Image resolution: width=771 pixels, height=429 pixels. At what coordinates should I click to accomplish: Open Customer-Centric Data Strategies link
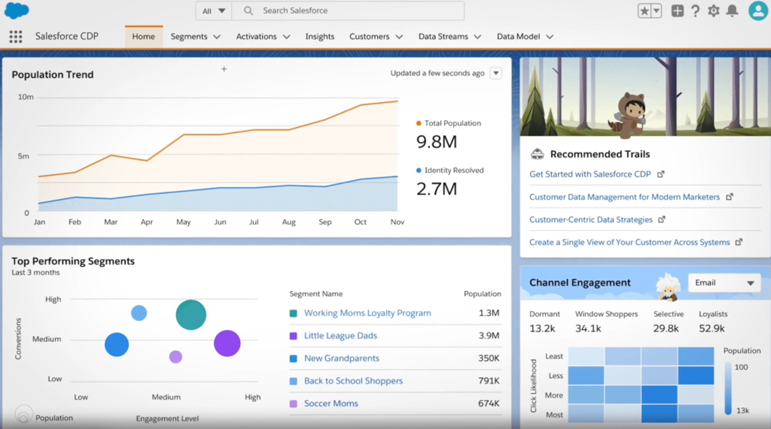click(591, 220)
